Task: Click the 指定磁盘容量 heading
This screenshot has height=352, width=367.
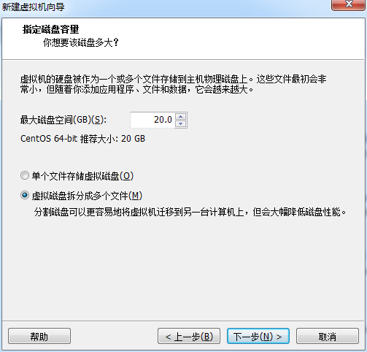Action: 51,29
